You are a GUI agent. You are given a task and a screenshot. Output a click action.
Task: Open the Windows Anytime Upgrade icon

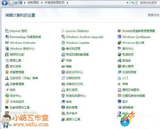click(63, 37)
